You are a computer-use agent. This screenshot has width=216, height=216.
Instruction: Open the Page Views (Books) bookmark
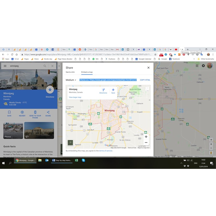pos(63,59)
